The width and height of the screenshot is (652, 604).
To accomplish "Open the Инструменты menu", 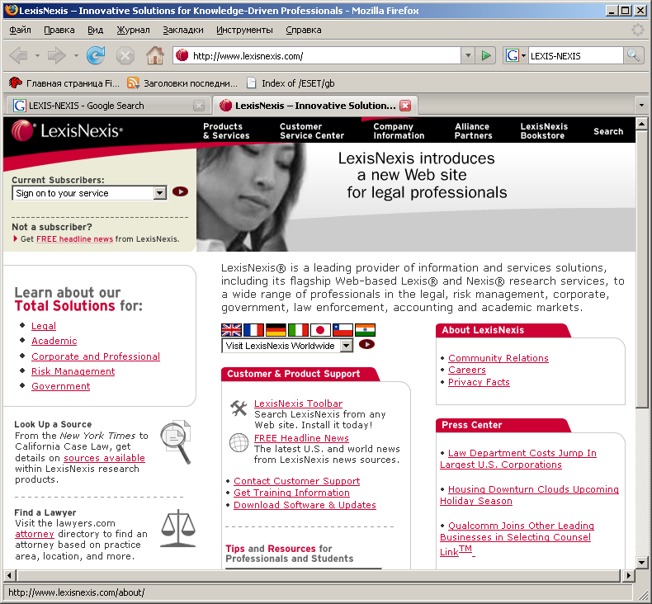I will [244, 30].
